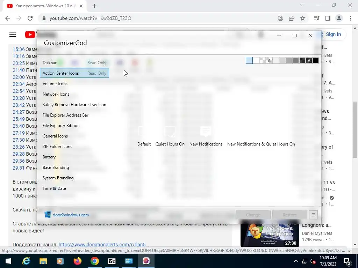Launch Internet Explorer from taskbar
The height and width of the screenshot is (268, 358).
pyautogui.click(x=26, y=261)
